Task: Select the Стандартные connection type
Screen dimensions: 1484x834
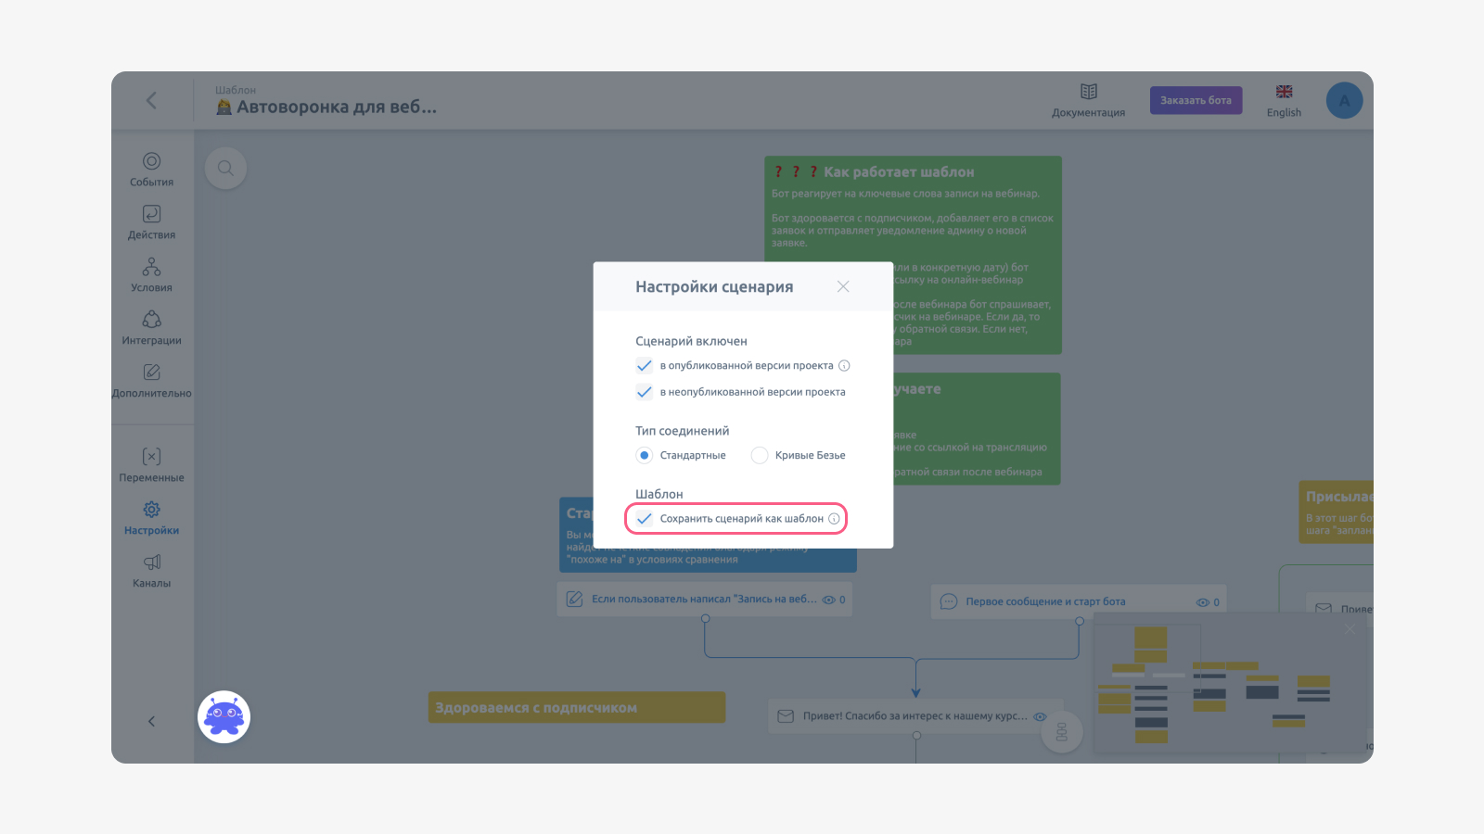Action: tap(644, 455)
